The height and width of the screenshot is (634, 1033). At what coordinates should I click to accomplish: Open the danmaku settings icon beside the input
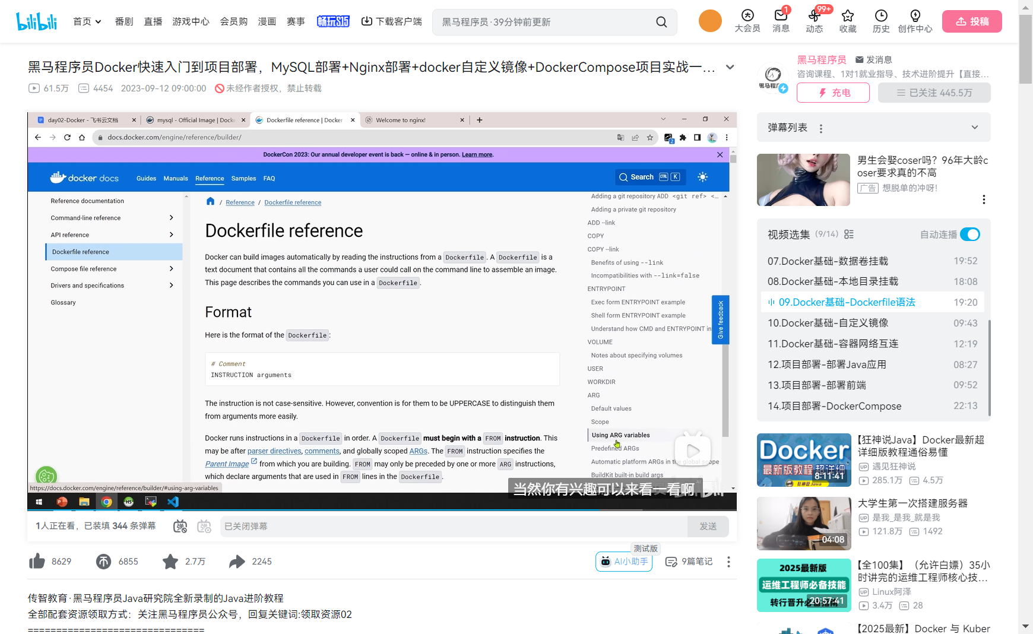pos(204,527)
